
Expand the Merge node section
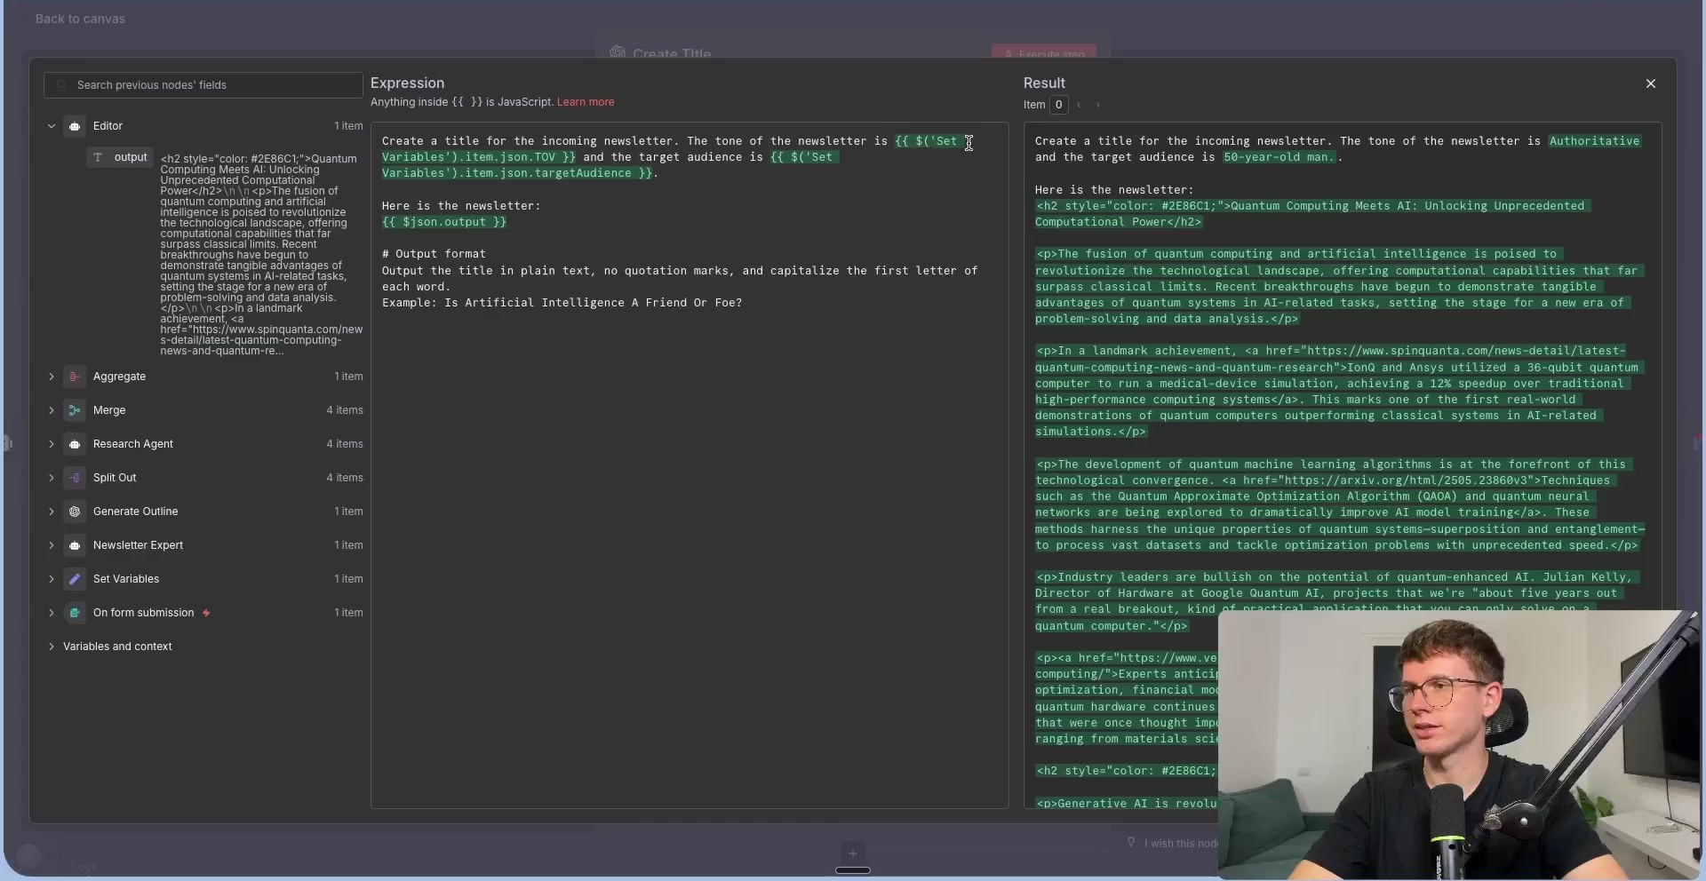51,410
